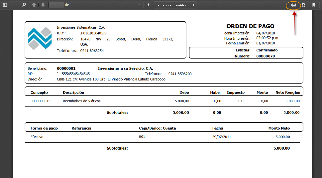Print the document using the printer icon
This screenshot has width=322, height=178.
tap(293, 5)
